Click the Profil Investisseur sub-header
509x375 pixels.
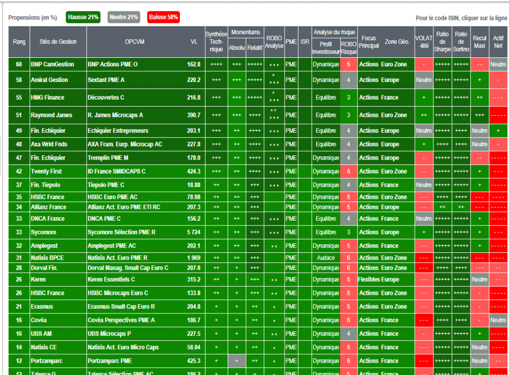(326, 48)
